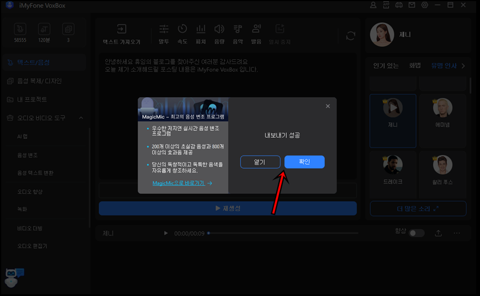Click the 확인 confirm button
Viewport: 480px width, 296px height.
(x=304, y=162)
